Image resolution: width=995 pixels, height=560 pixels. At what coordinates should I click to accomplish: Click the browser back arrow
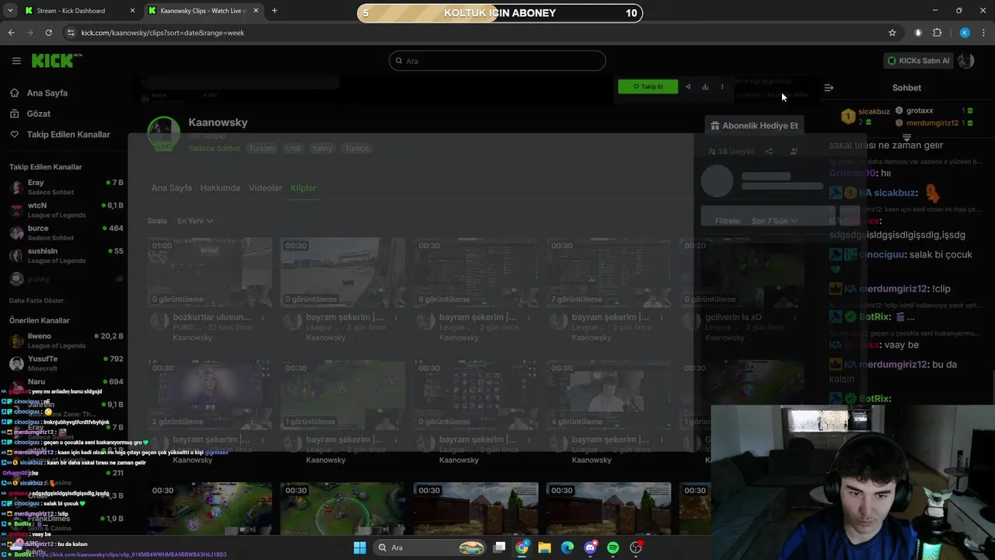pos(11,33)
